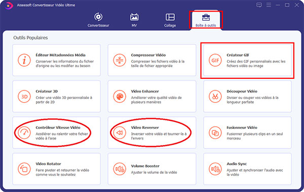This screenshot has height=192, width=304.
Task: Switch to the MV tab
Action: pyautogui.click(x=134, y=20)
